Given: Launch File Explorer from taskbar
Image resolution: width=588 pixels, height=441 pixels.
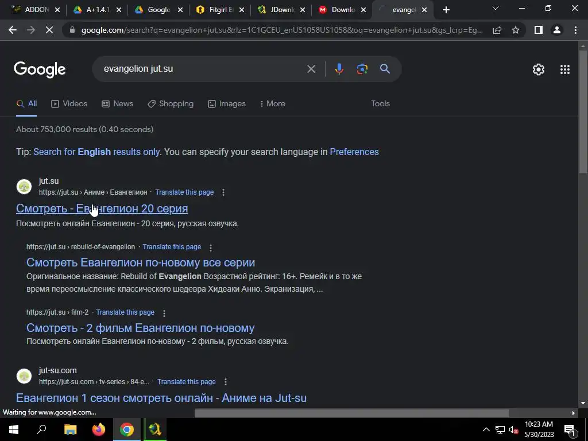Looking at the screenshot, I should pos(70,430).
